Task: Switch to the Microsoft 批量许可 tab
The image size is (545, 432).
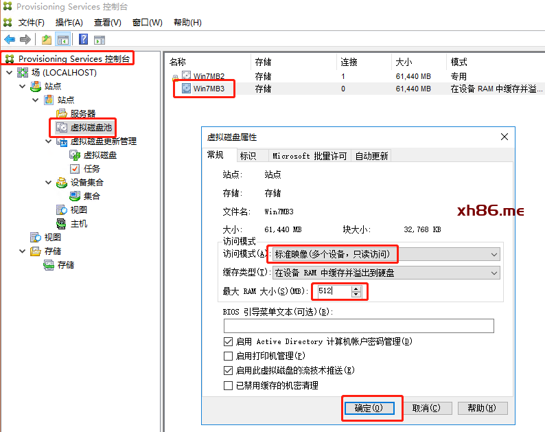Action: coord(310,156)
